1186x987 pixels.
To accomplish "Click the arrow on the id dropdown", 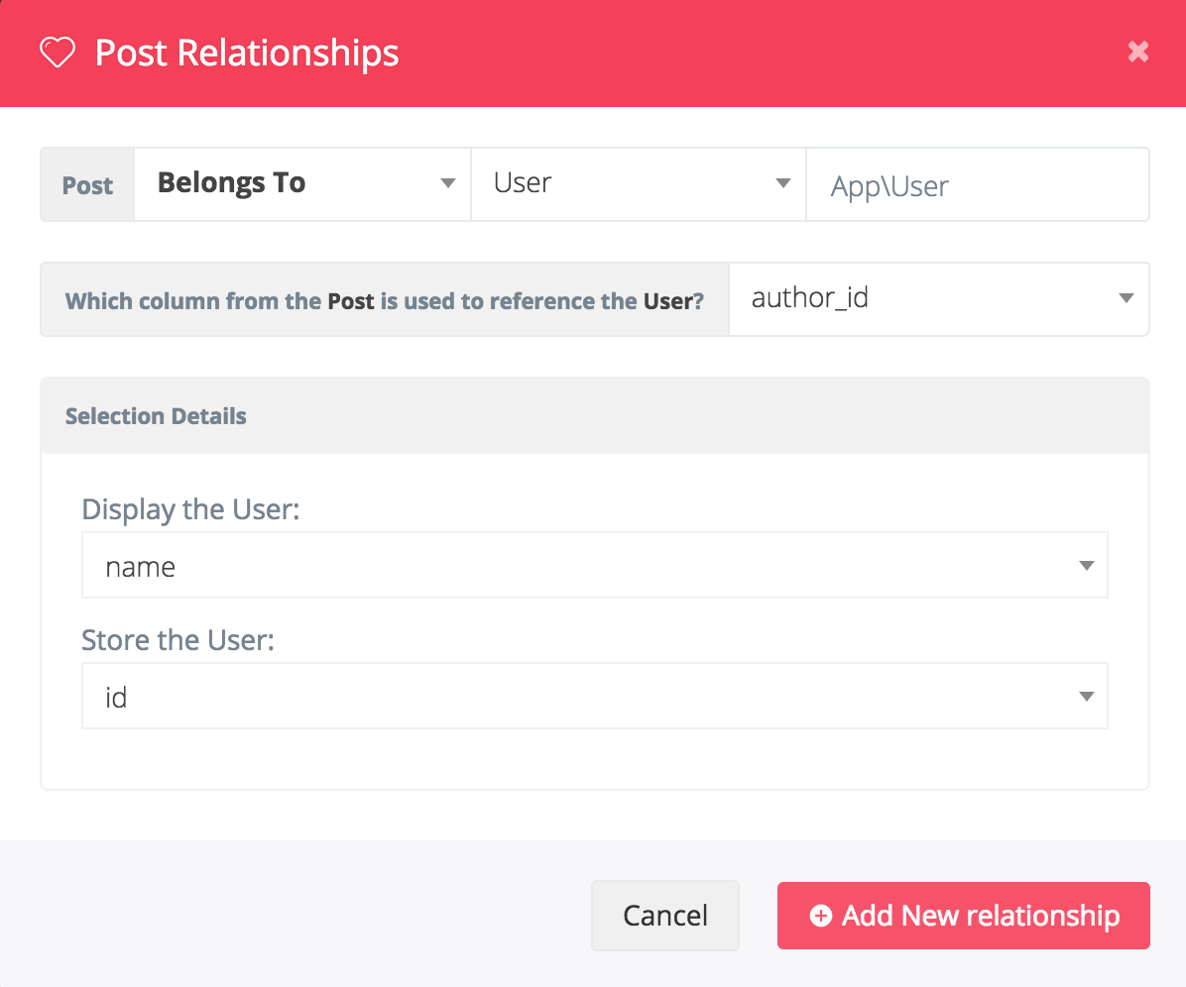I will (x=1086, y=697).
